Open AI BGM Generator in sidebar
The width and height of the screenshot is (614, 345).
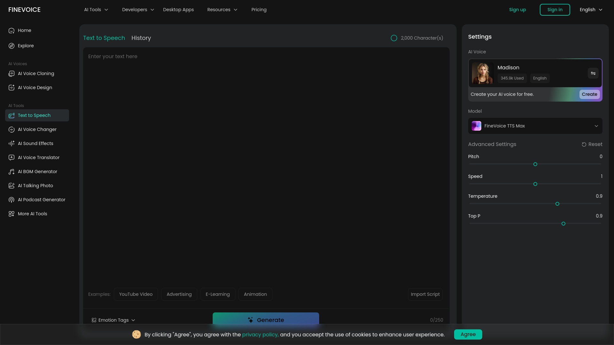pyautogui.click(x=37, y=172)
